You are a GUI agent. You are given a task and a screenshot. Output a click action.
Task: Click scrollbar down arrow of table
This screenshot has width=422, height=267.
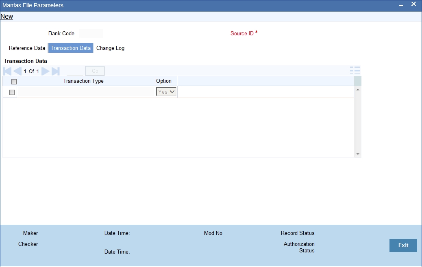[358, 154]
